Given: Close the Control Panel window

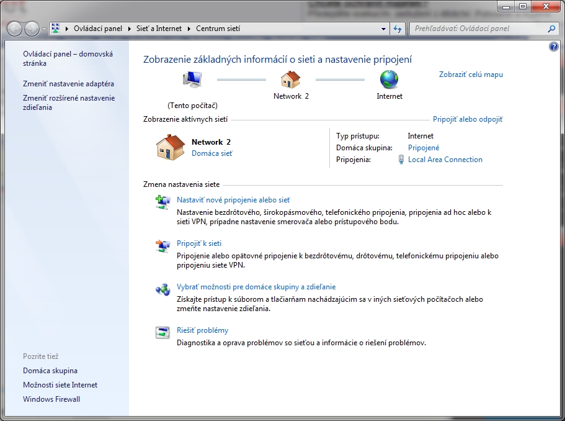Looking at the screenshot, I should pos(546,6).
